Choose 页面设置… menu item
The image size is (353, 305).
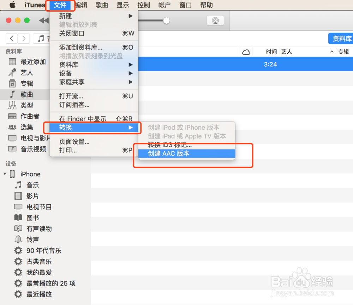pyautogui.click(x=94, y=142)
